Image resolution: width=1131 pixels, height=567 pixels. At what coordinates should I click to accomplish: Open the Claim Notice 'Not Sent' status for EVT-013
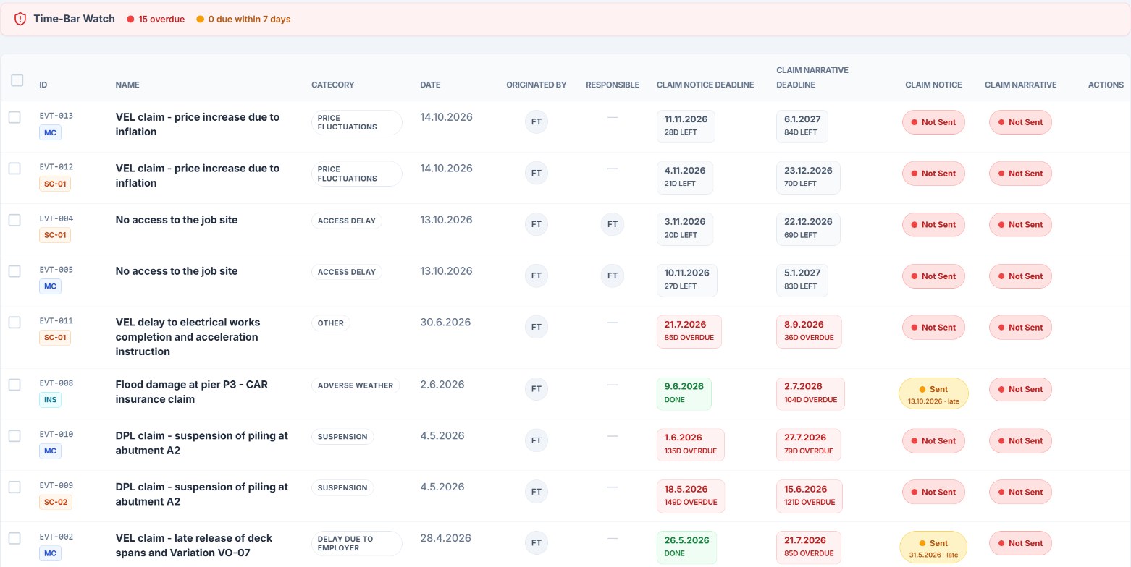click(933, 122)
